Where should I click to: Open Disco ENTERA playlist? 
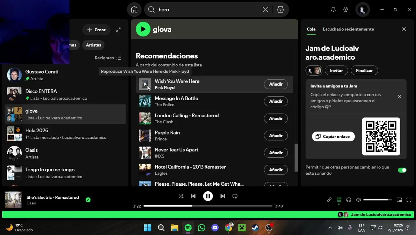pos(65,95)
